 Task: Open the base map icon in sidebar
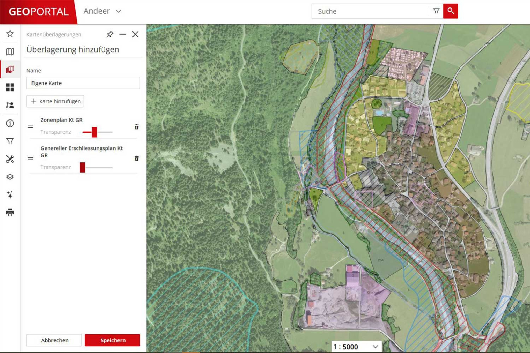tap(10, 52)
